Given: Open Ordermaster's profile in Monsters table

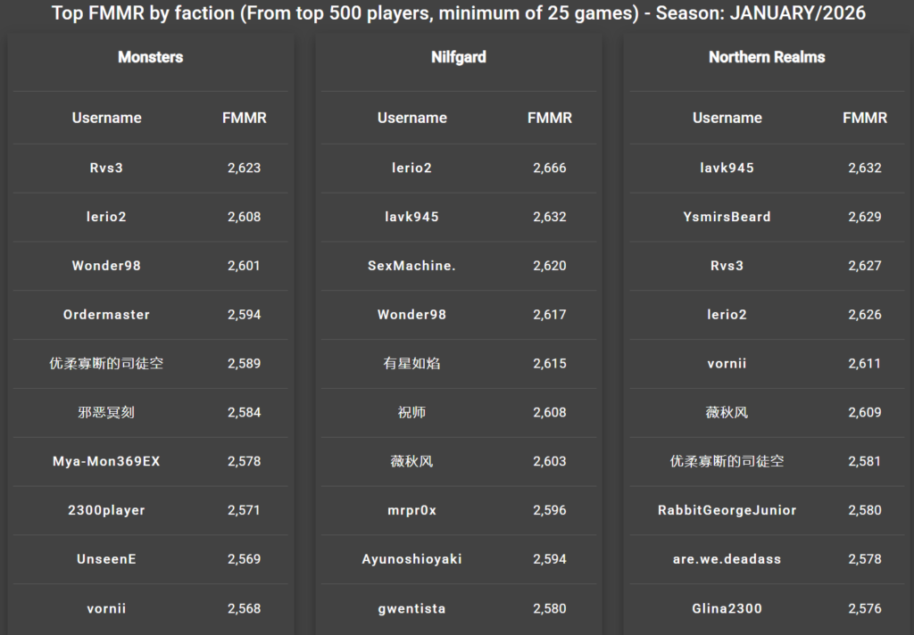Looking at the screenshot, I should (x=106, y=315).
